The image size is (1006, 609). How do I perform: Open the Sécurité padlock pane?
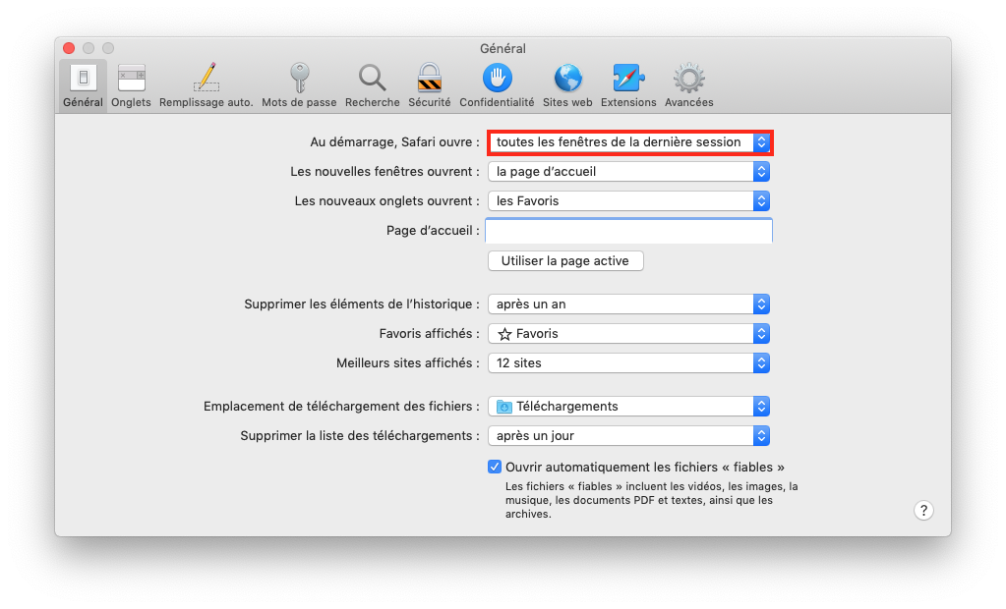[429, 85]
